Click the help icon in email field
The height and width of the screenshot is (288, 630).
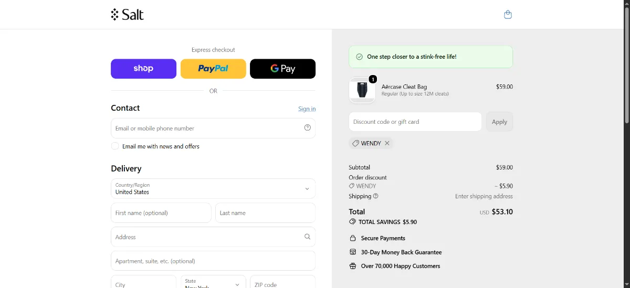308,127
